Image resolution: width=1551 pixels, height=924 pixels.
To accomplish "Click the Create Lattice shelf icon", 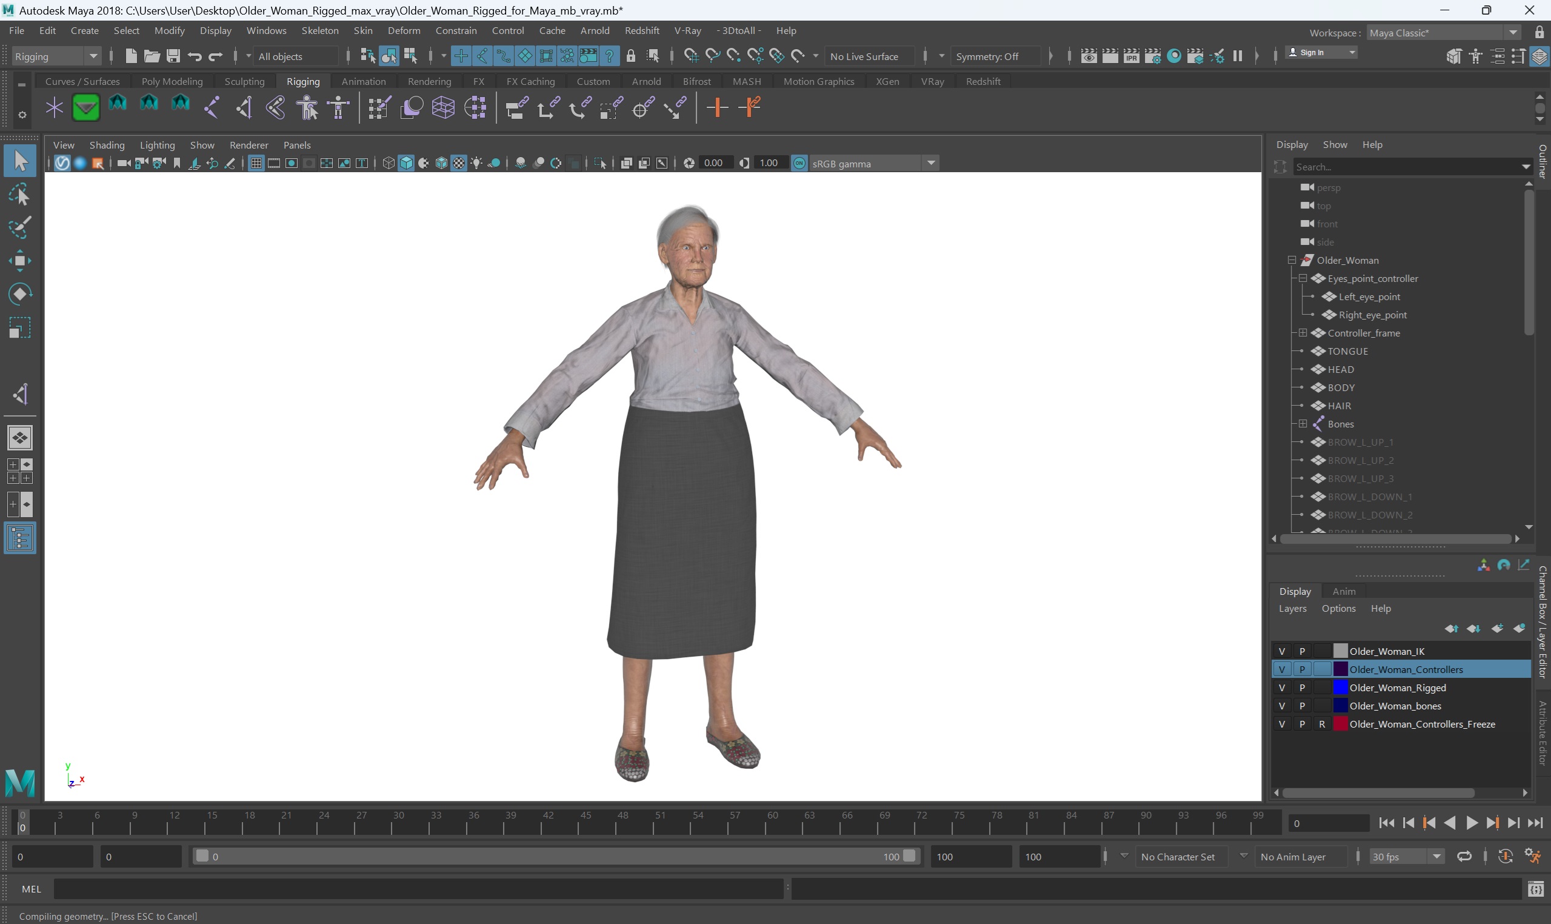I will (443, 107).
